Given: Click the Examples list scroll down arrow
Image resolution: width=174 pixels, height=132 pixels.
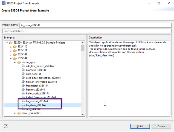Looking at the screenshot, I should (83, 114).
